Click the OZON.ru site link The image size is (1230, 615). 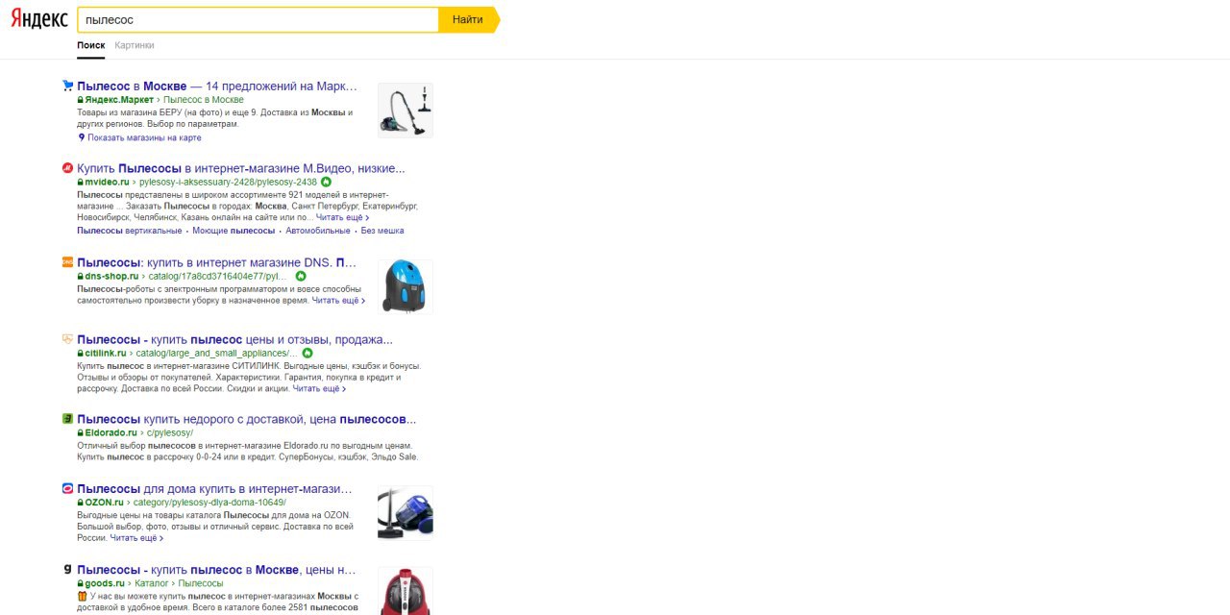pos(104,502)
